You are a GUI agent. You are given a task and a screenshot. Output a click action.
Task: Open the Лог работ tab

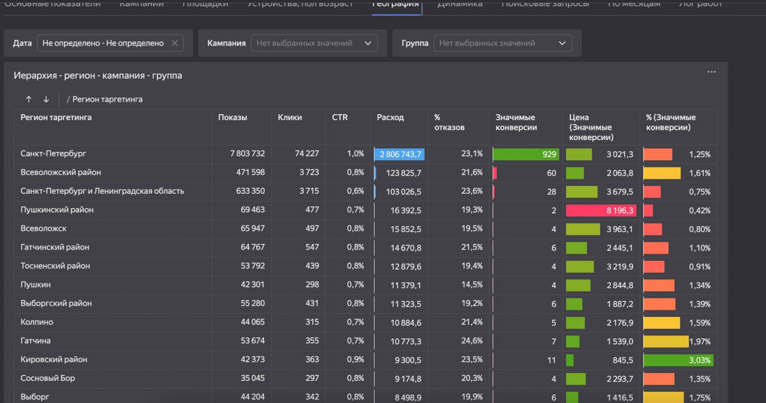[699, 4]
